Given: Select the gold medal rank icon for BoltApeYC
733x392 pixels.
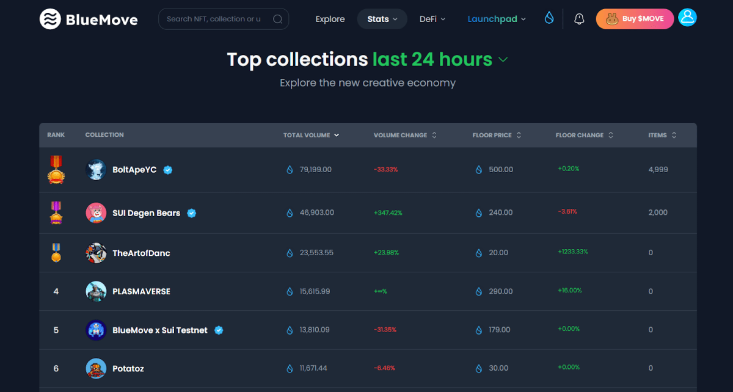Looking at the screenshot, I should (x=57, y=169).
